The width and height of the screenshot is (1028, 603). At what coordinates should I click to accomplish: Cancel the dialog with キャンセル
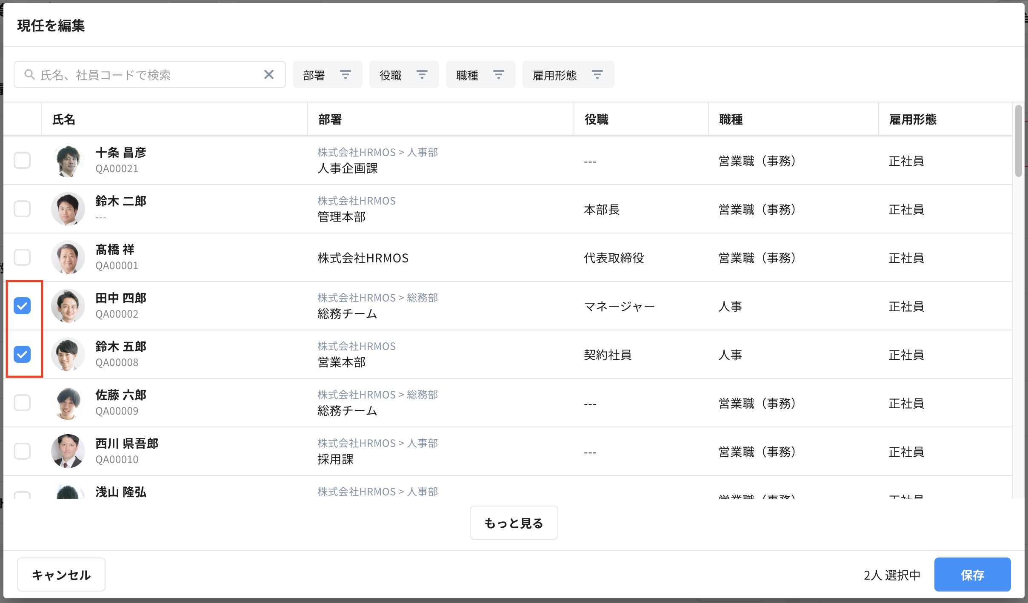pos(61,575)
